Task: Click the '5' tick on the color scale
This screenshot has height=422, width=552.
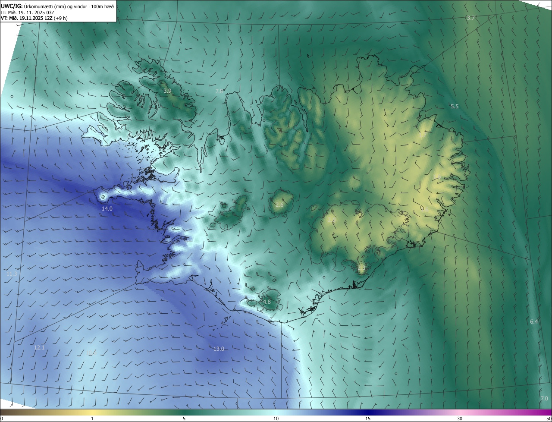Action: coord(184,419)
